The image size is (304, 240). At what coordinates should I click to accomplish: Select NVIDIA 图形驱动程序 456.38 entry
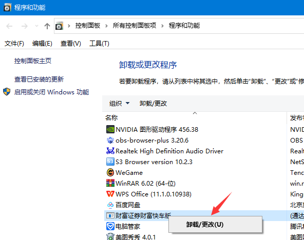click(157, 129)
